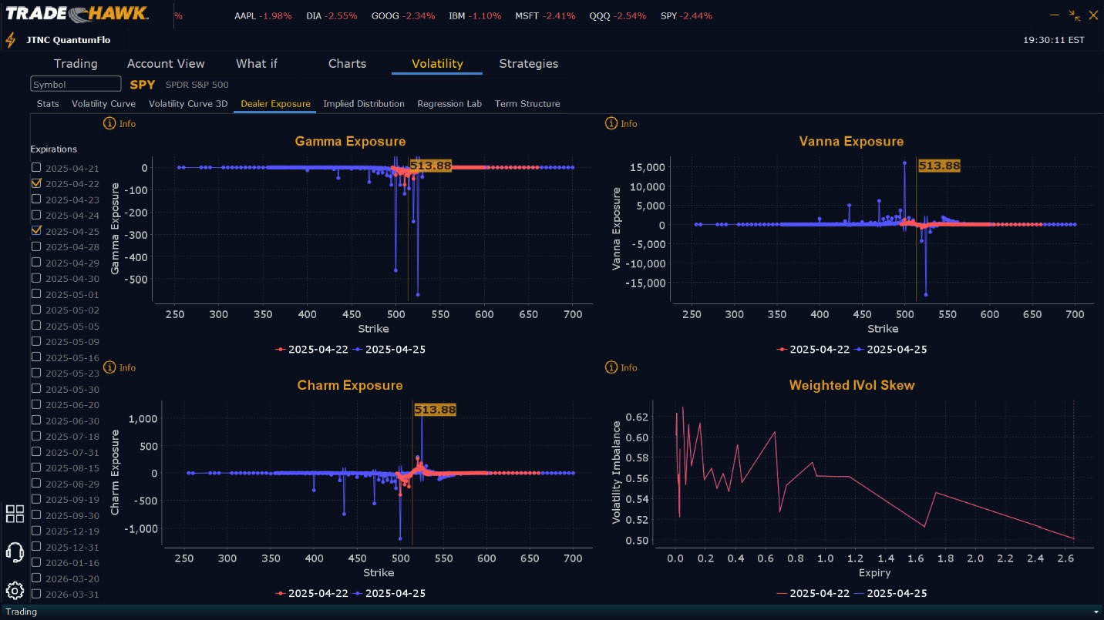1104x620 pixels.
Task: Click the Symbol input field
Action: click(76, 85)
